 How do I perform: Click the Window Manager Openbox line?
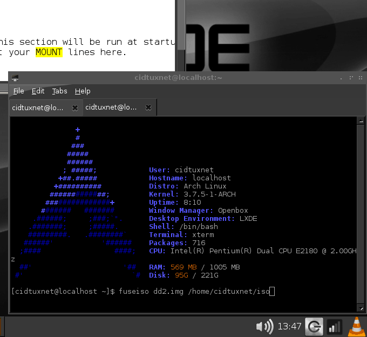pyautogui.click(x=199, y=211)
